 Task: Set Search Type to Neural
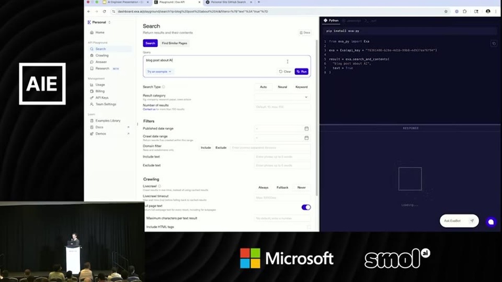pyautogui.click(x=282, y=87)
